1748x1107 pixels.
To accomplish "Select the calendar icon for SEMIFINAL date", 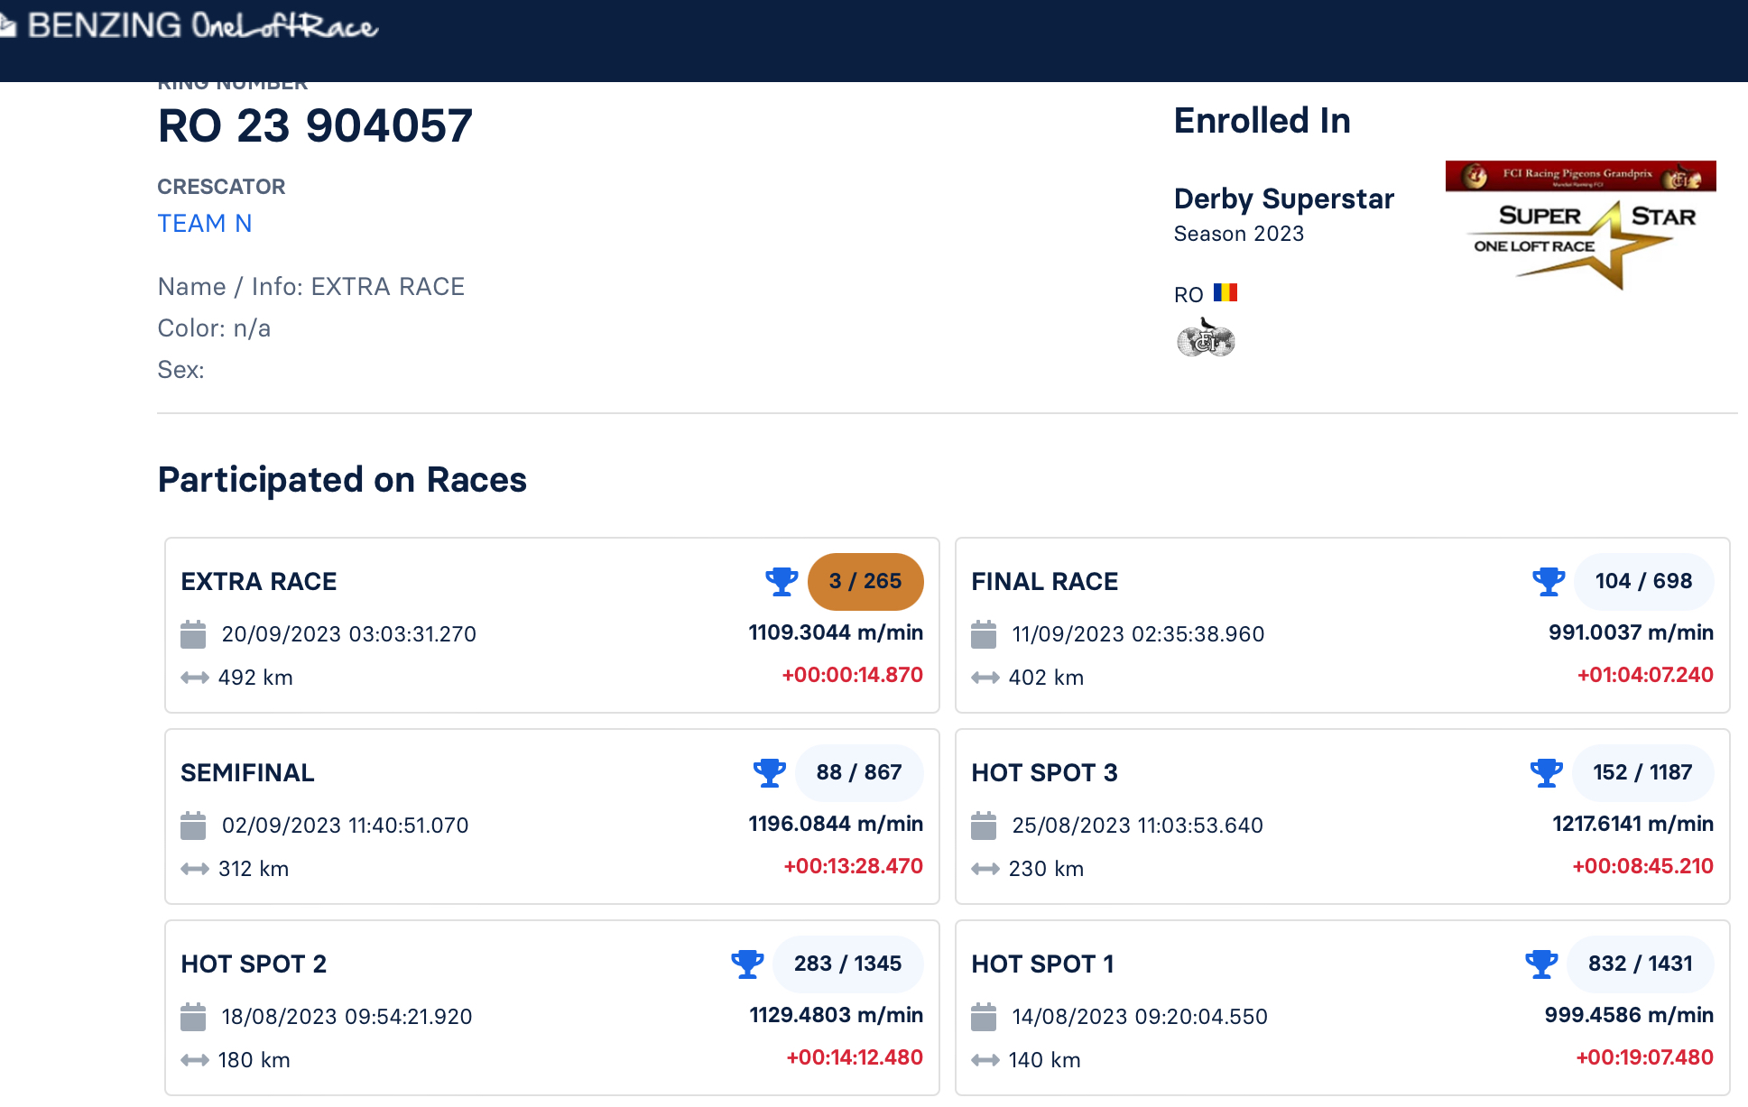I will point(193,826).
